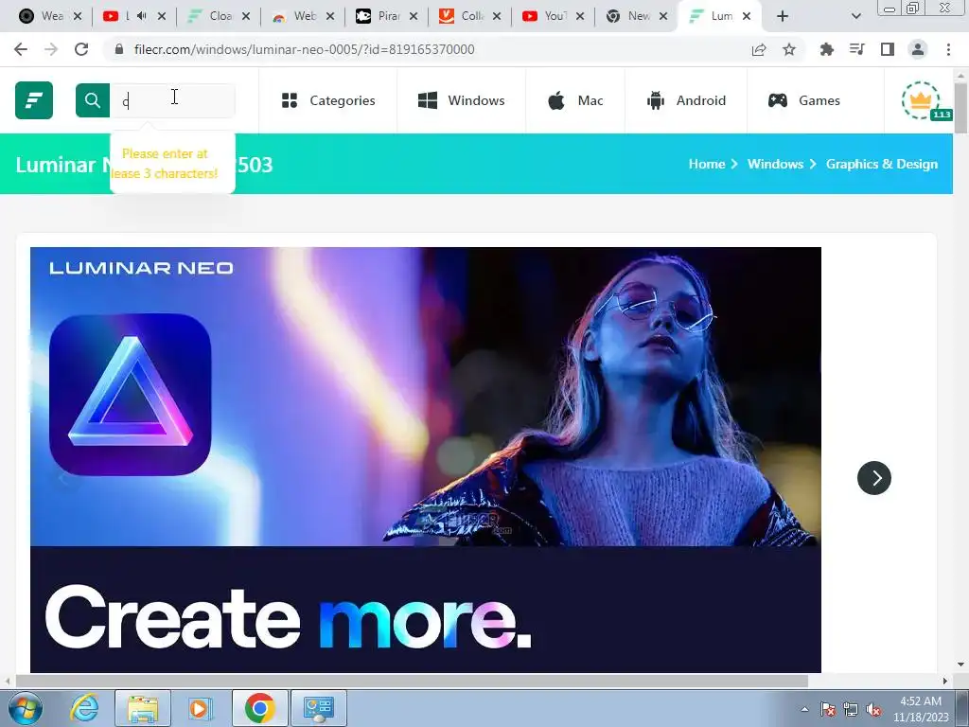Image resolution: width=969 pixels, height=727 pixels.
Task: Open Windows Start menu
Action: pyautogui.click(x=26, y=708)
